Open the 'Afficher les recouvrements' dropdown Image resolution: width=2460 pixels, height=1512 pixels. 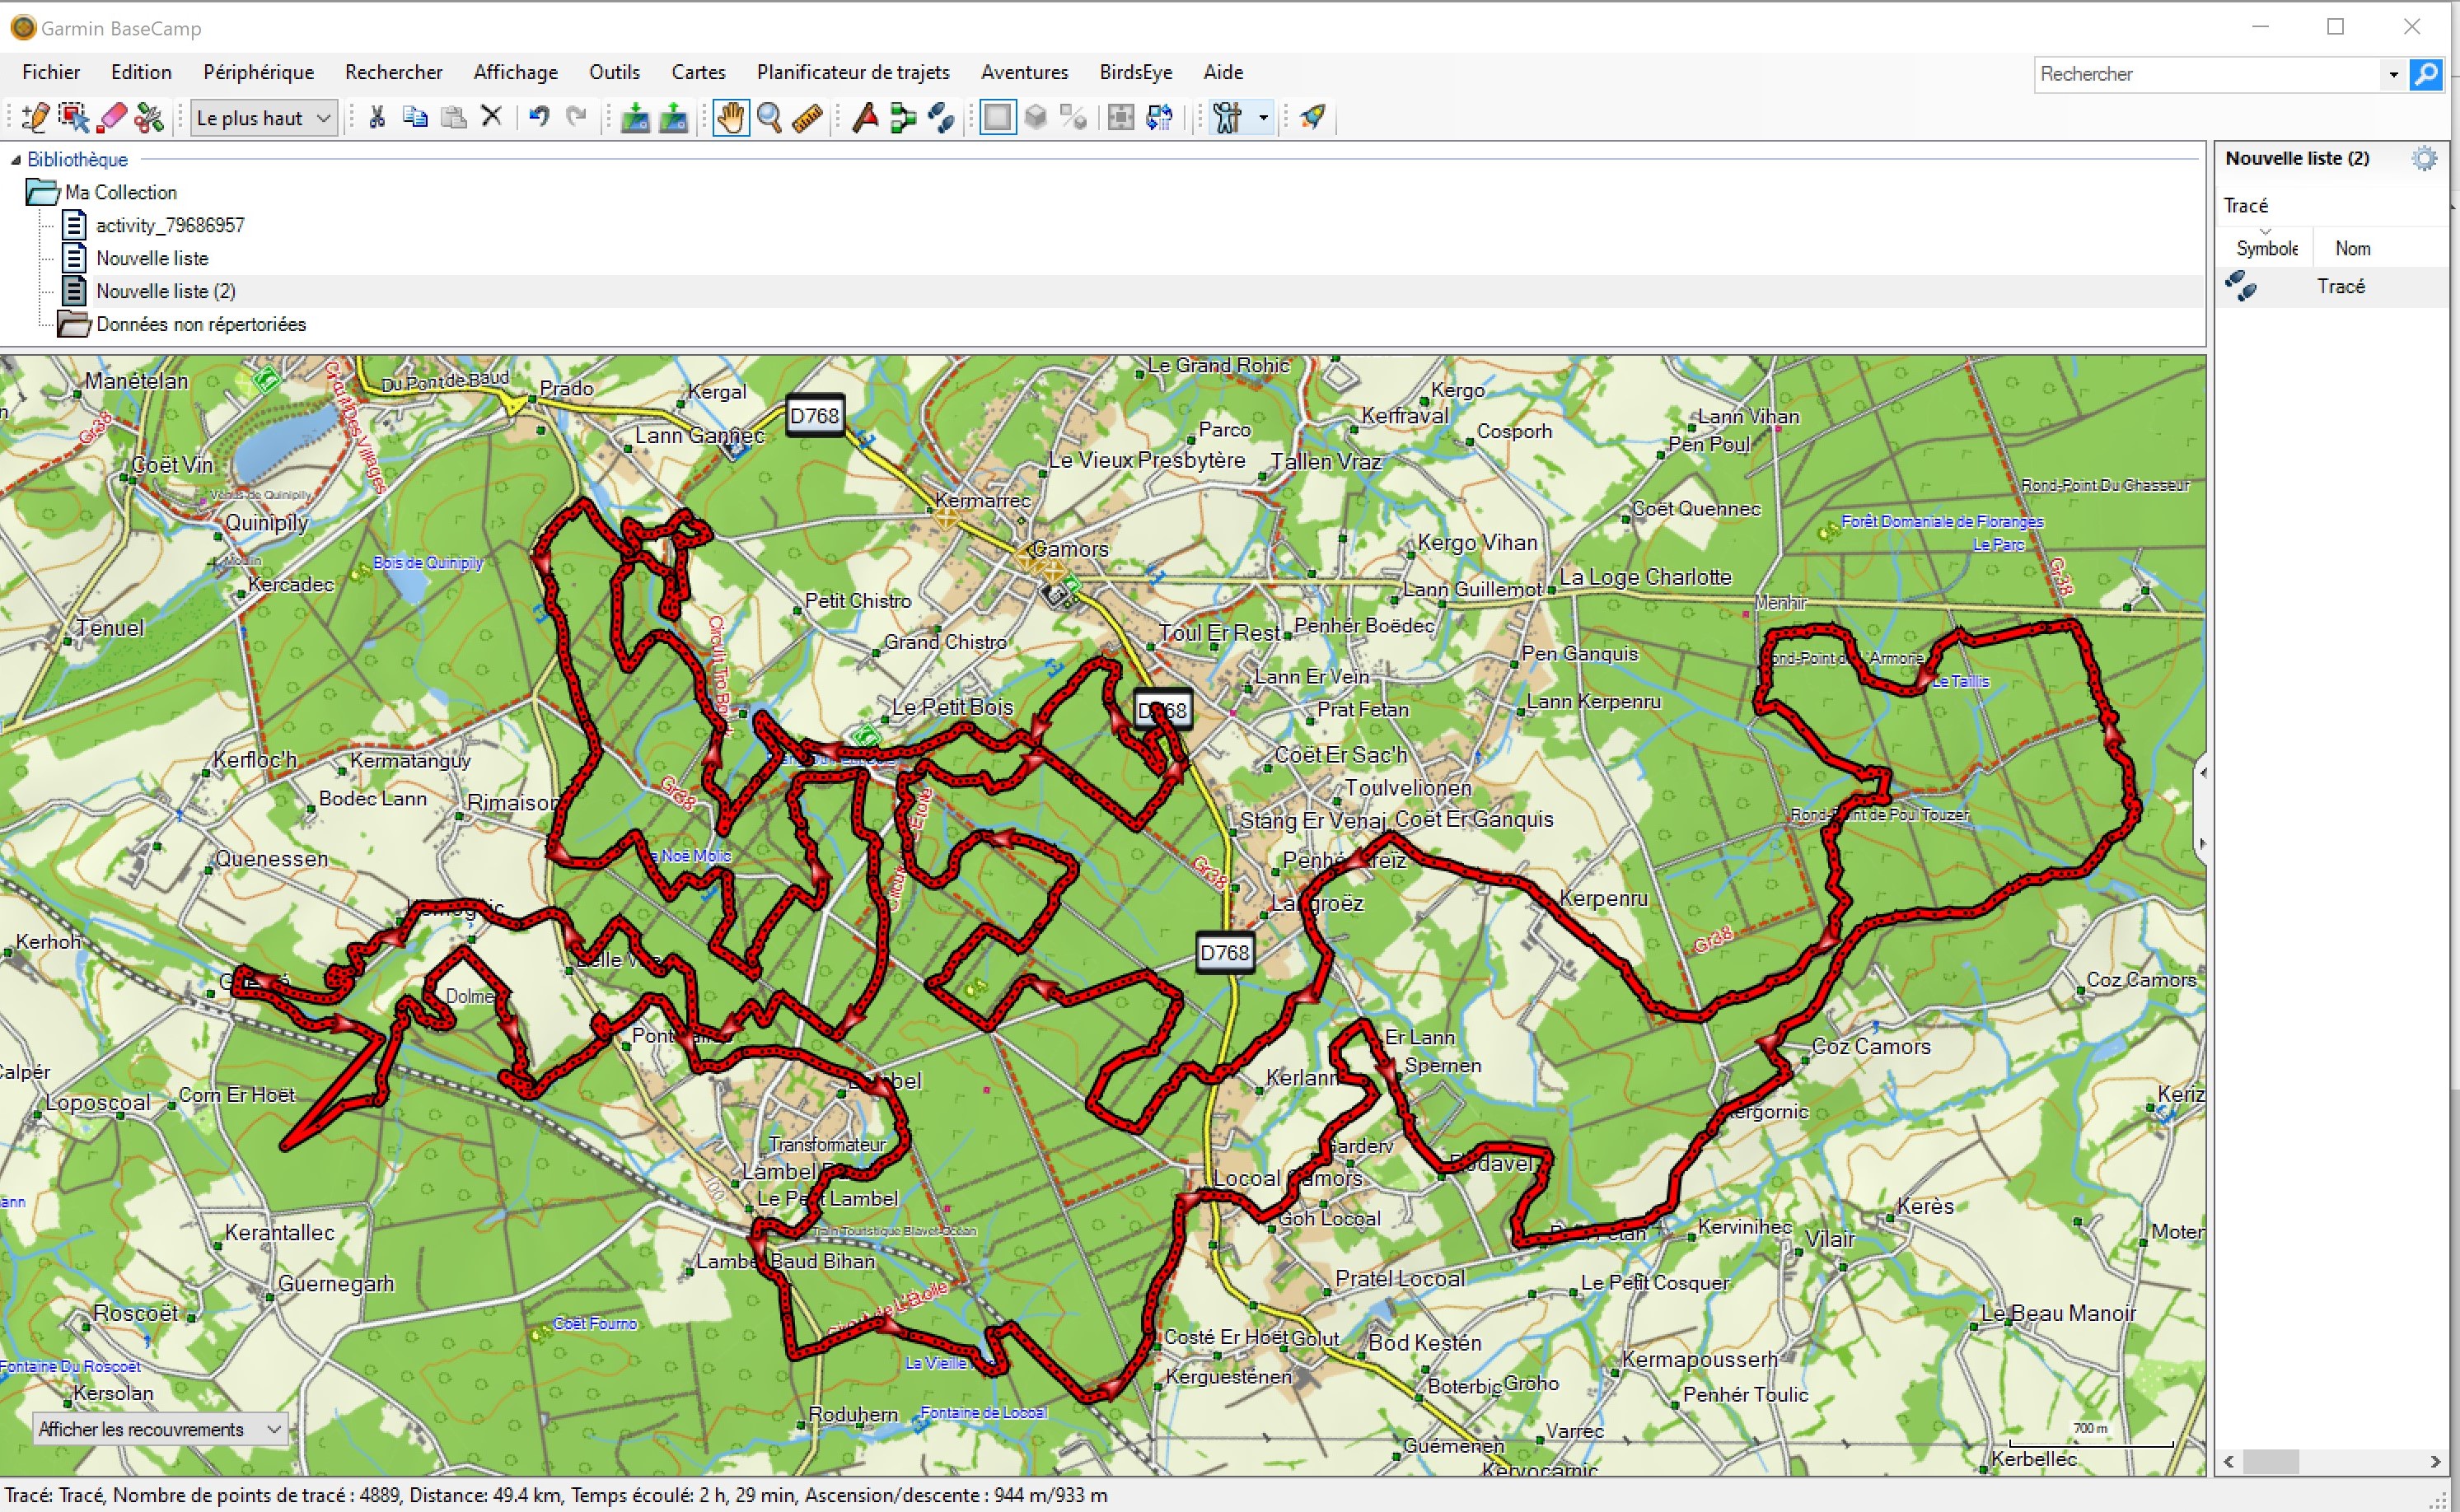tap(160, 1430)
